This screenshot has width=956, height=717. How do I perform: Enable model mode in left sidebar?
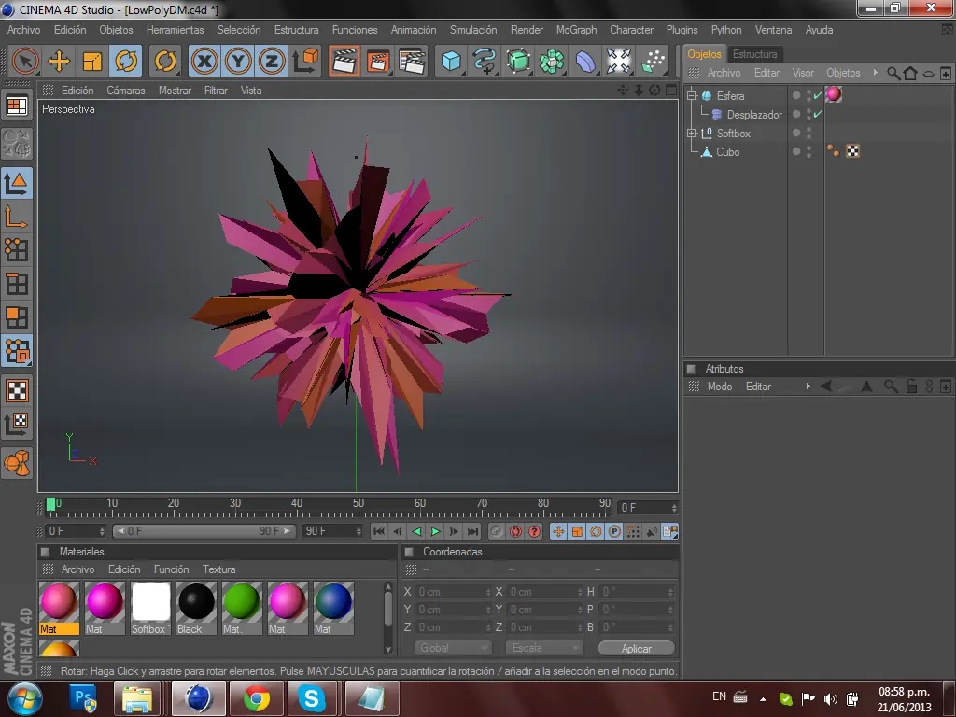coord(17,183)
